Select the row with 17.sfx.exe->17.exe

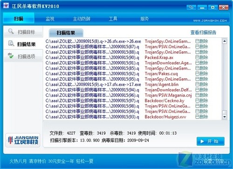tap(127, 84)
